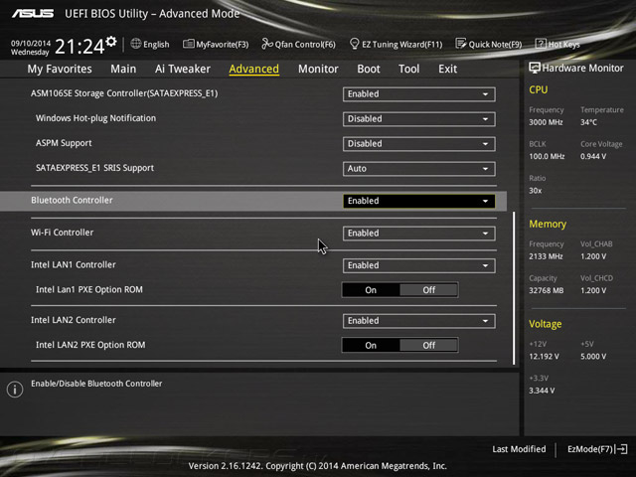Screen dimensions: 636x477
Task: Start EZ Tuning Wizard(F11) label
Action: pyautogui.click(x=401, y=44)
